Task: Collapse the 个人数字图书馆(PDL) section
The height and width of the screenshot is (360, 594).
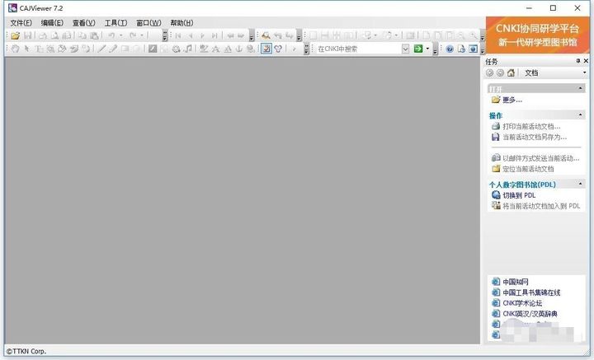Action: (580, 184)
